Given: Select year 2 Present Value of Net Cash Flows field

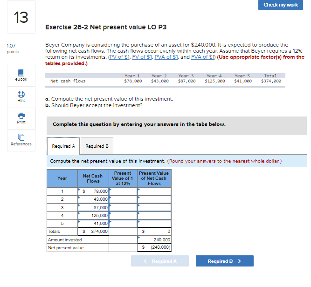Looking at the screenshot, I should 154,199.
